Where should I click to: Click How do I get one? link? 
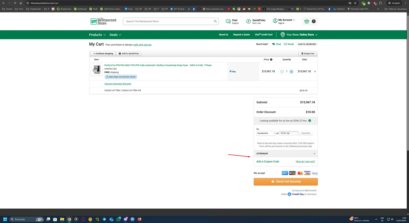(305, 161)
